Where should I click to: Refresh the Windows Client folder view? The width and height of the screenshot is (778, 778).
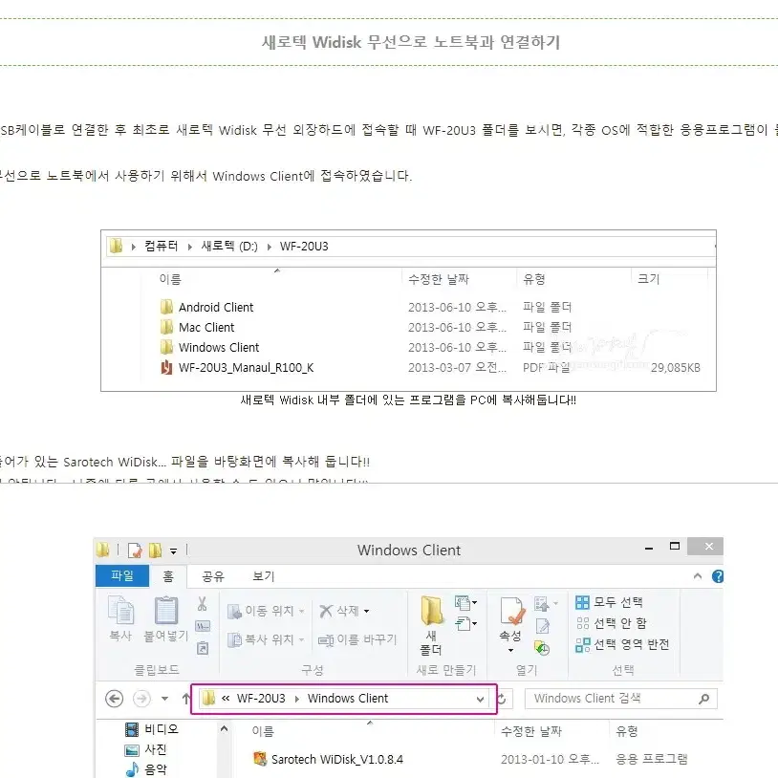pyautogui.click(x=502, y=699)
